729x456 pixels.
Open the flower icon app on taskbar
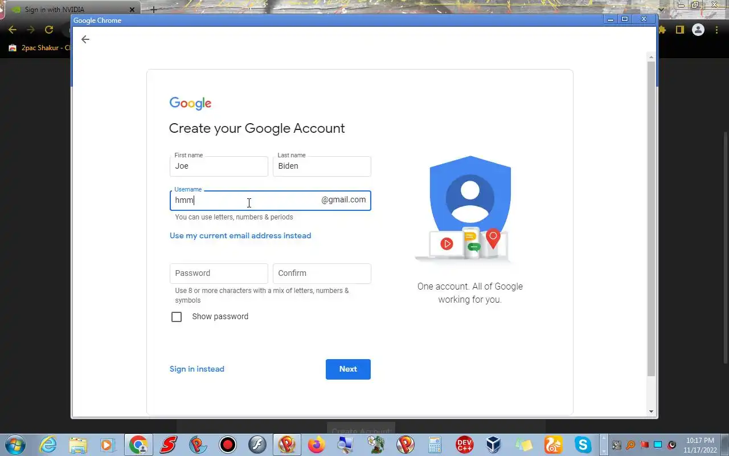click(375, 445)
